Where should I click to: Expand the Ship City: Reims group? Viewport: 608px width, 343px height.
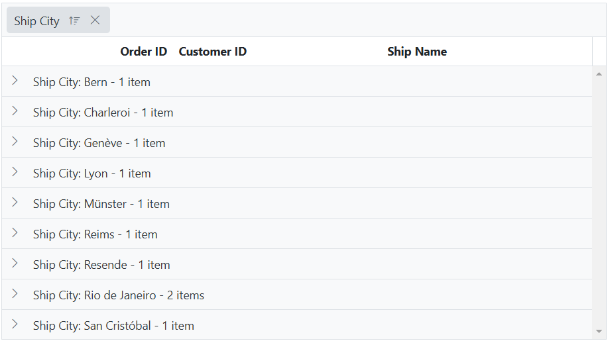[x=15, y=233]
